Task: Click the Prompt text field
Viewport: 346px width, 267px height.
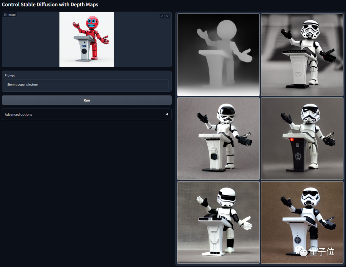Action: point(87,84)
